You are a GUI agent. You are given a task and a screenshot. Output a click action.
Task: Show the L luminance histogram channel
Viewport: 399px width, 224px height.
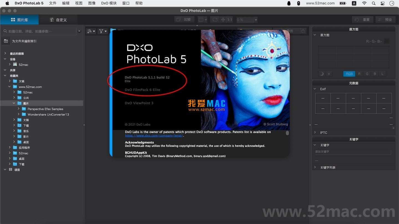coord(382,74)
